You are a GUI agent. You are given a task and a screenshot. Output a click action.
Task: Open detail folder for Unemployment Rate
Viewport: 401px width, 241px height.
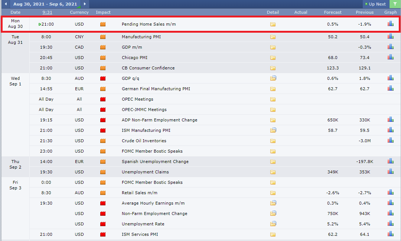(x=273, y=224)
